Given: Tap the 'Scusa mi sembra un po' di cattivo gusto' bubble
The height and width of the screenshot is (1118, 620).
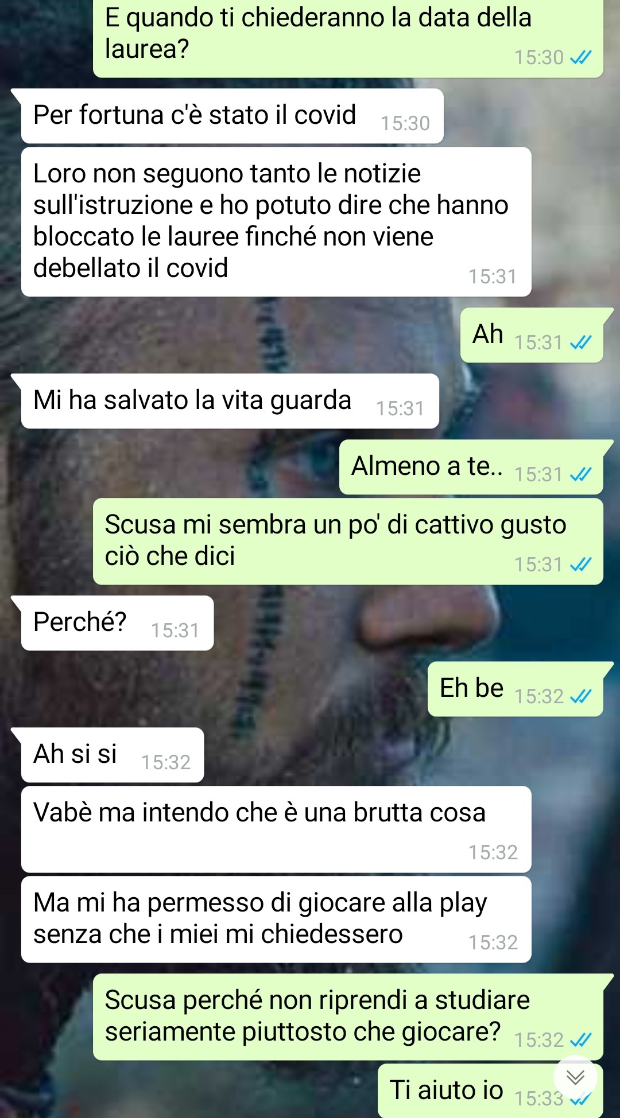Looking at the screenshot, I should coord(348,542).
